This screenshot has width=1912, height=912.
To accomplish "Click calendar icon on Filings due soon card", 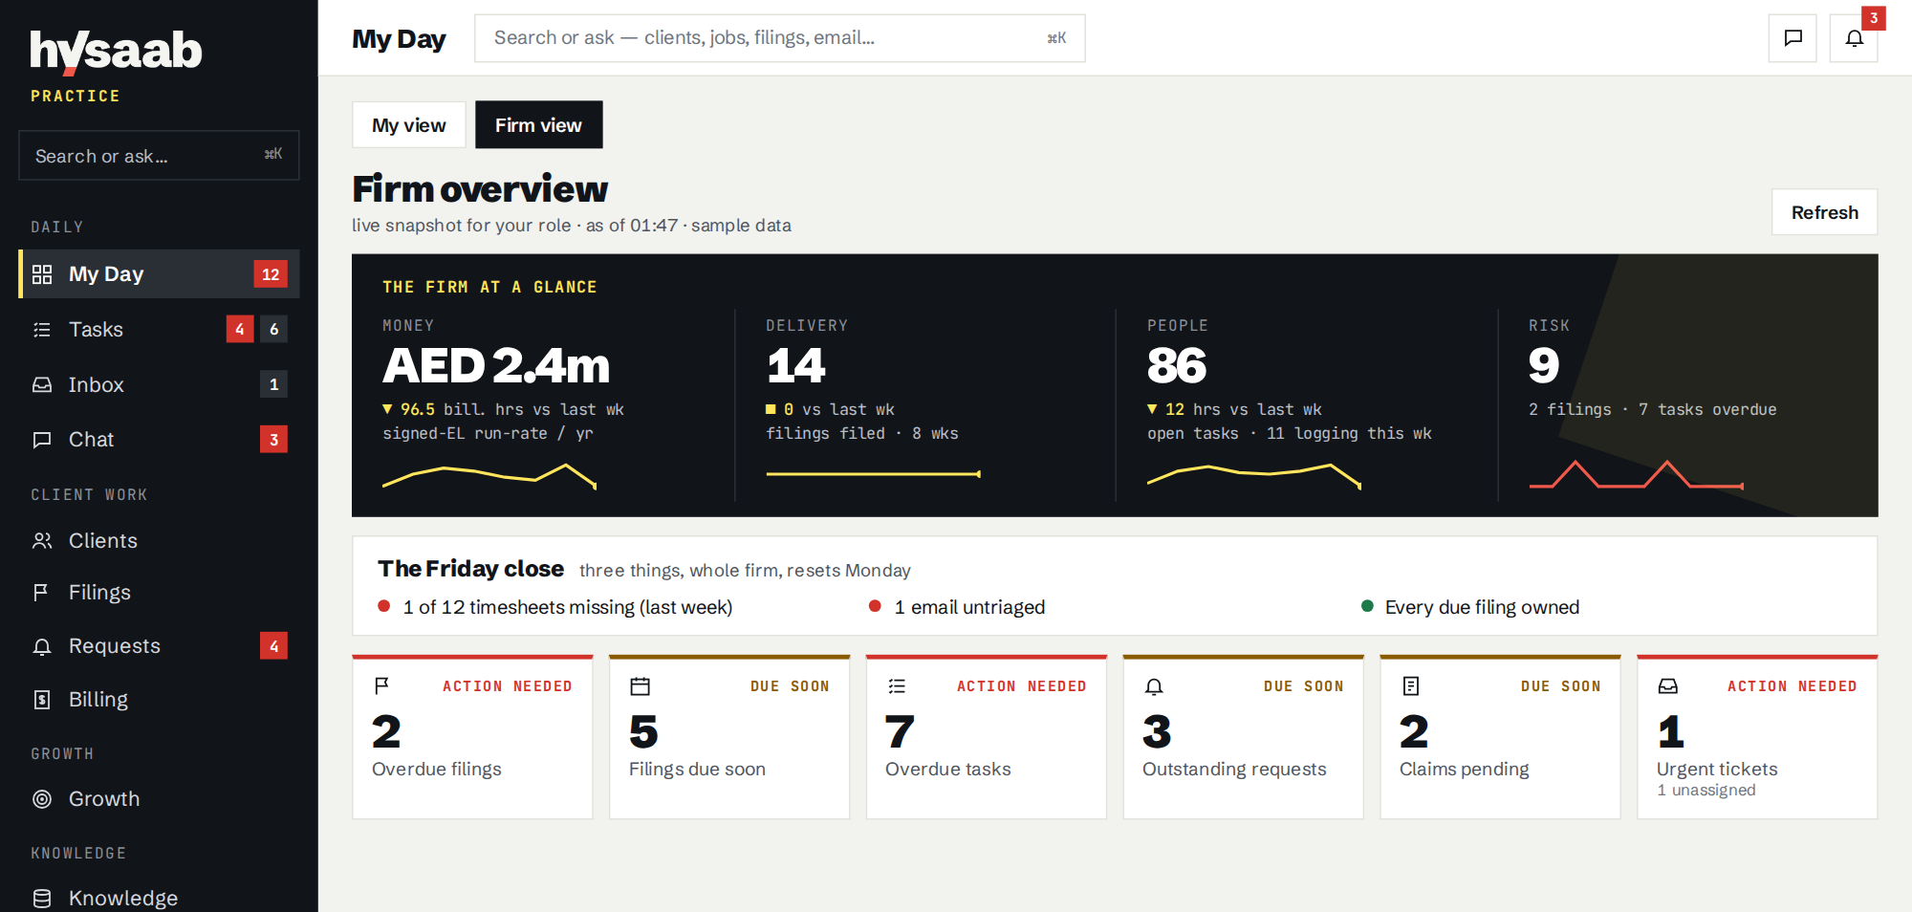I will click(640, 685).
